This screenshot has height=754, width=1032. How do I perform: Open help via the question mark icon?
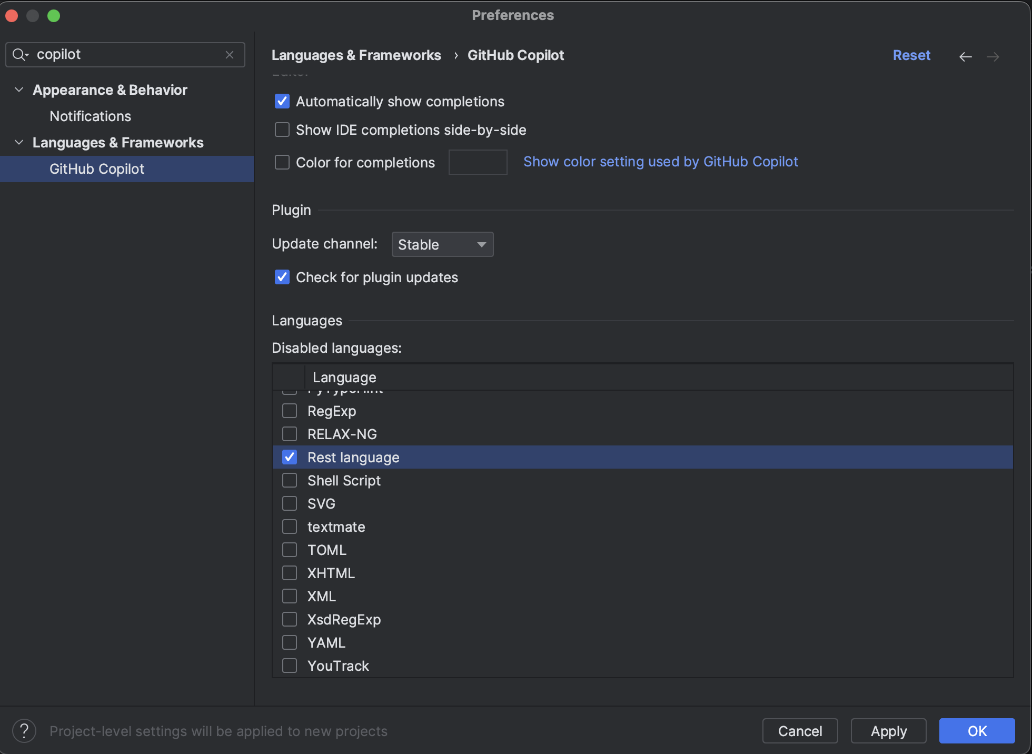pyautogui.click(x=23, y=731)
